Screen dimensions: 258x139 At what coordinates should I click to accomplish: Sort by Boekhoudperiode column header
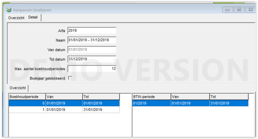(27, 97)
